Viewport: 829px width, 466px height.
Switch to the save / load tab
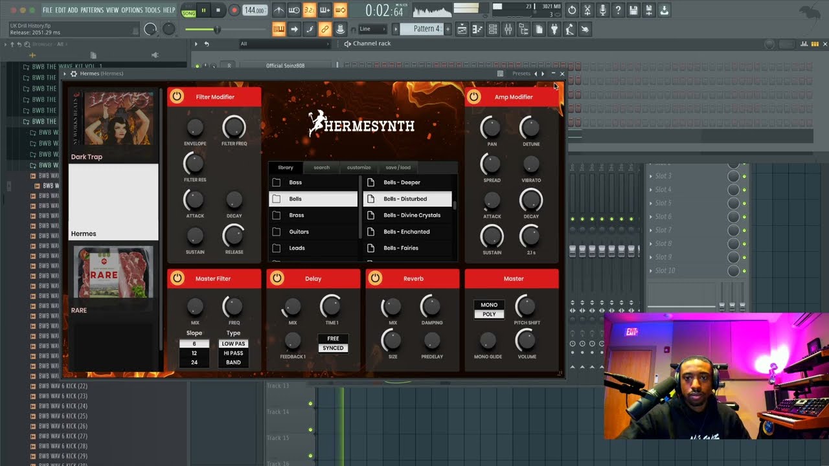tap(398, 168)
